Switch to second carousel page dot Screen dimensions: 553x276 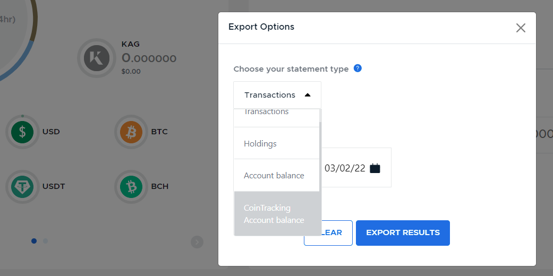click(x=45, y=241)
